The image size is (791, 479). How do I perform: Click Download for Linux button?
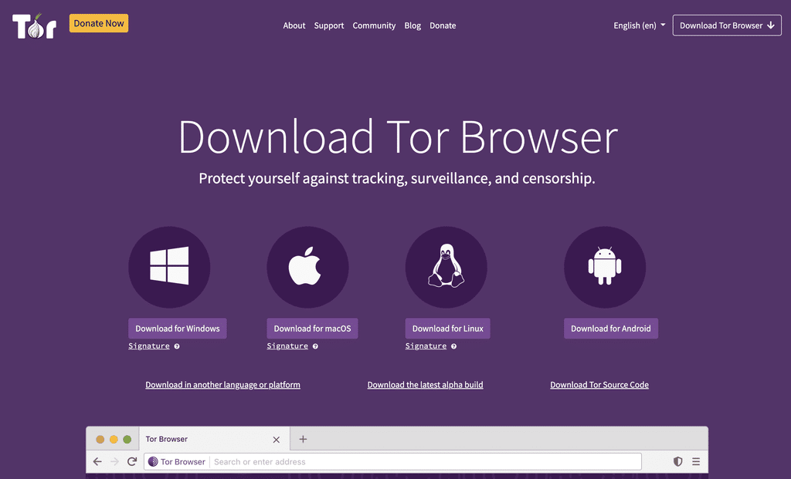tap(447, 329)
